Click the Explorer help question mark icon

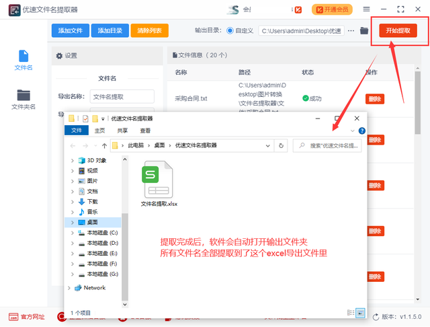click(x=362, y=131)
